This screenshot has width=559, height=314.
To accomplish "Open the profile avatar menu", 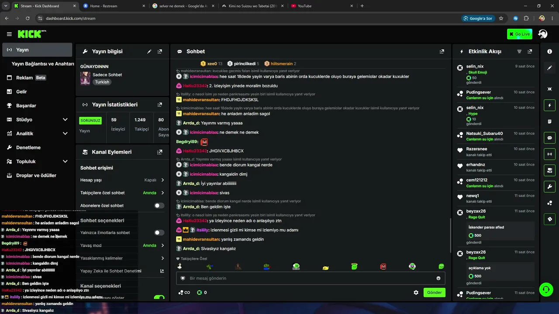I will (543, 34).
